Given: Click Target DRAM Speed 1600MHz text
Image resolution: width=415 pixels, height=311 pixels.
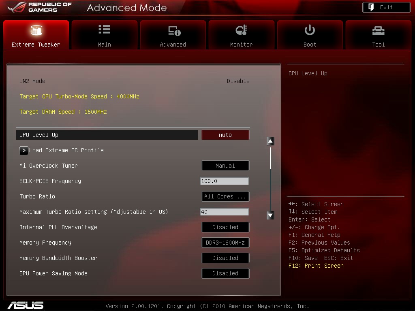Looking at the screenshot, I should (63, 112).
